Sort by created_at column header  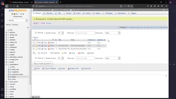tap(91, 40)
